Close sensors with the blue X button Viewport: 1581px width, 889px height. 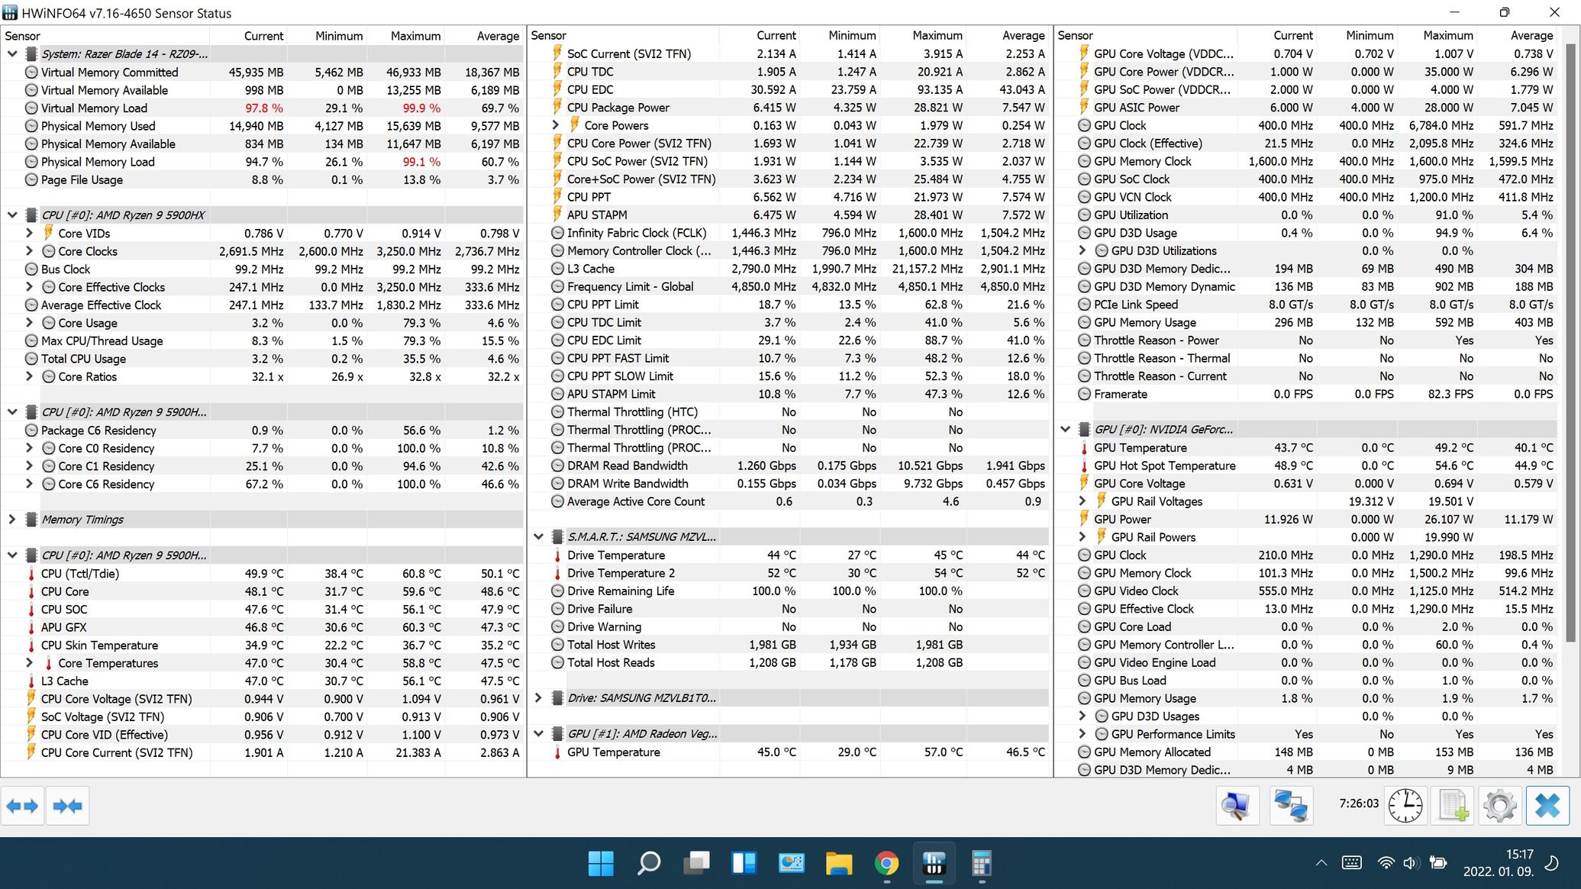point(1547,806)
